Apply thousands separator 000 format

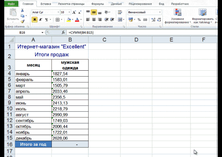pos(145,20)
